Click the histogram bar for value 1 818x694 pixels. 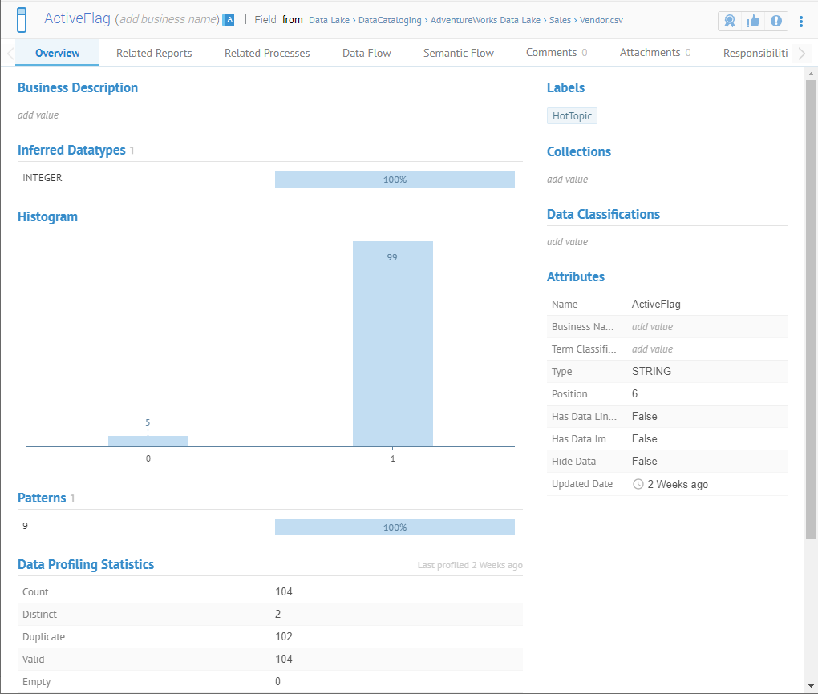392,343
